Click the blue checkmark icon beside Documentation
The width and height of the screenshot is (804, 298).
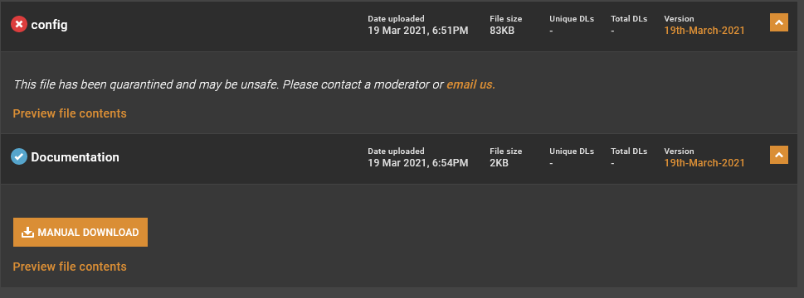[19, 157]
